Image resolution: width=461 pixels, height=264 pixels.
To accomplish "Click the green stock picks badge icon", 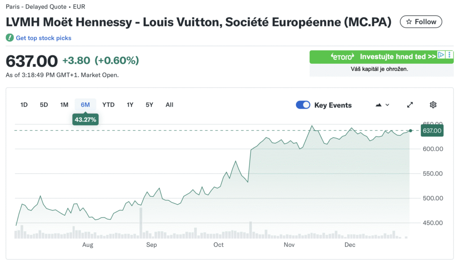I will [x=9, y=38].
